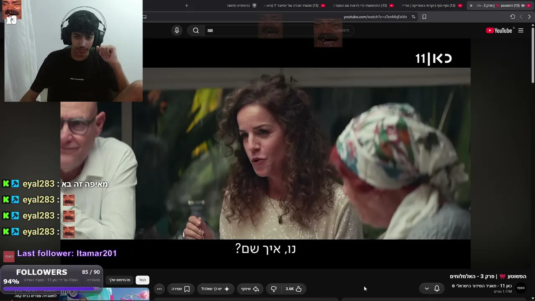This screenshot has width=535, height=301.
Task: Expand notification options chevron
Action: (x=427, y=288)
